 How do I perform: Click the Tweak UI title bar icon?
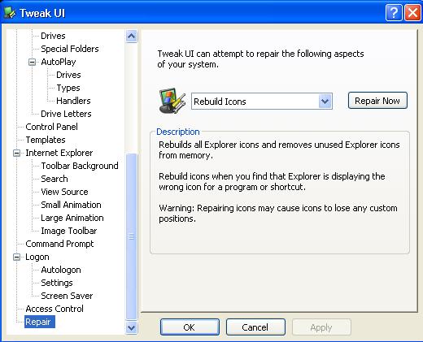point(10,13)
